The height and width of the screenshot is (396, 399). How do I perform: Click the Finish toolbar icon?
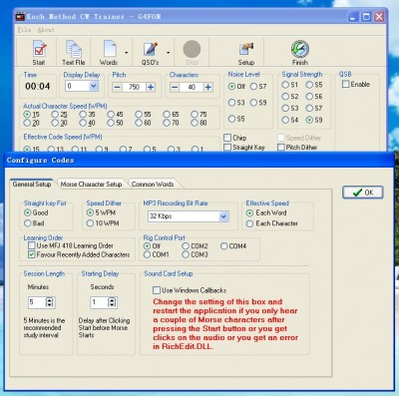coord(300,49)
